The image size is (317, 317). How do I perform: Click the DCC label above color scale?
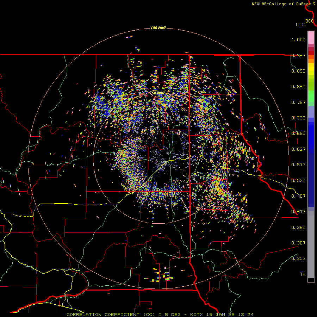(x=310, y=21)
